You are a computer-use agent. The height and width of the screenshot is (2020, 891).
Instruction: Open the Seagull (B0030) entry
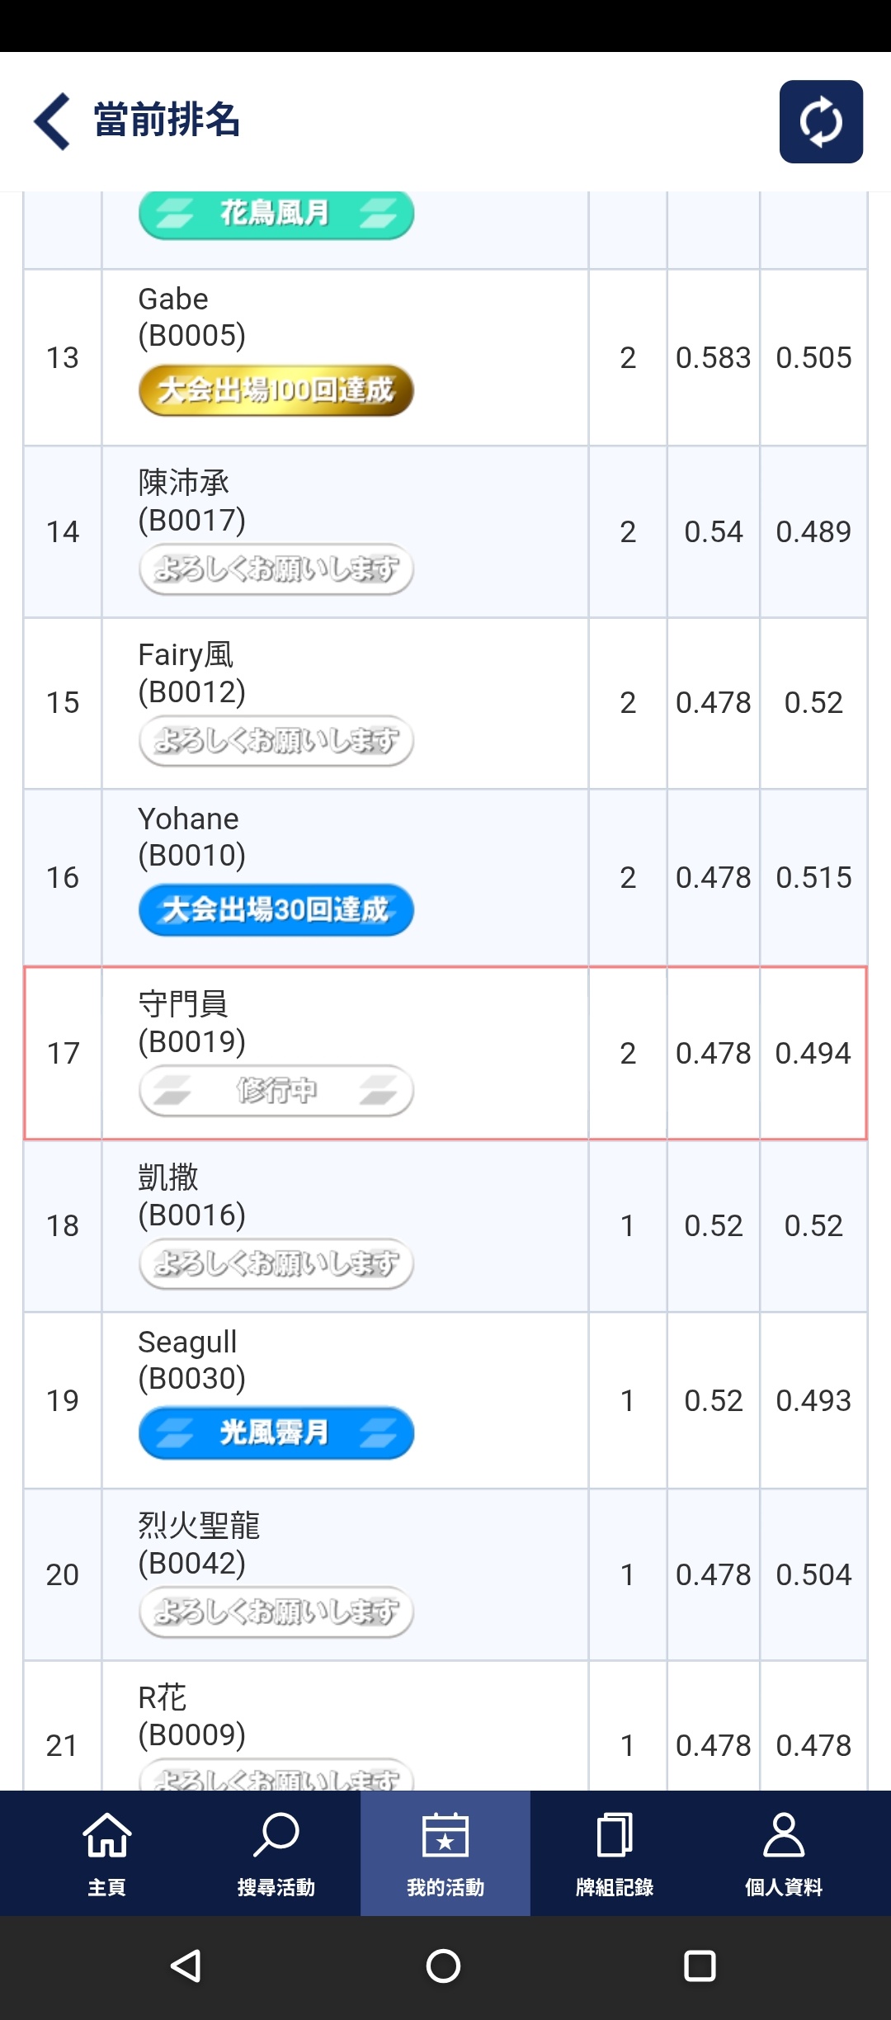(445, 1400)
